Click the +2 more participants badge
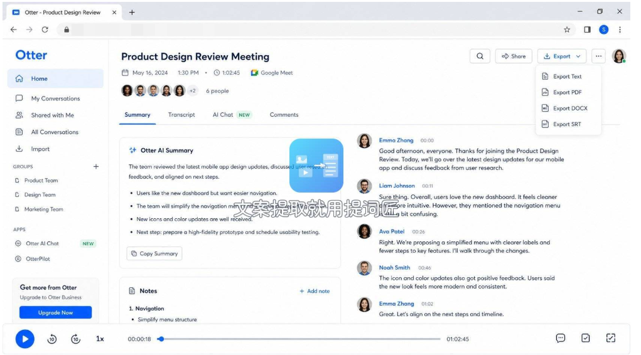Screen dimensions: 641x355 [193, 91]
